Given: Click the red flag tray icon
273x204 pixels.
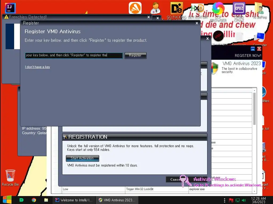Looking at the screenshot, I should (231, 200).
